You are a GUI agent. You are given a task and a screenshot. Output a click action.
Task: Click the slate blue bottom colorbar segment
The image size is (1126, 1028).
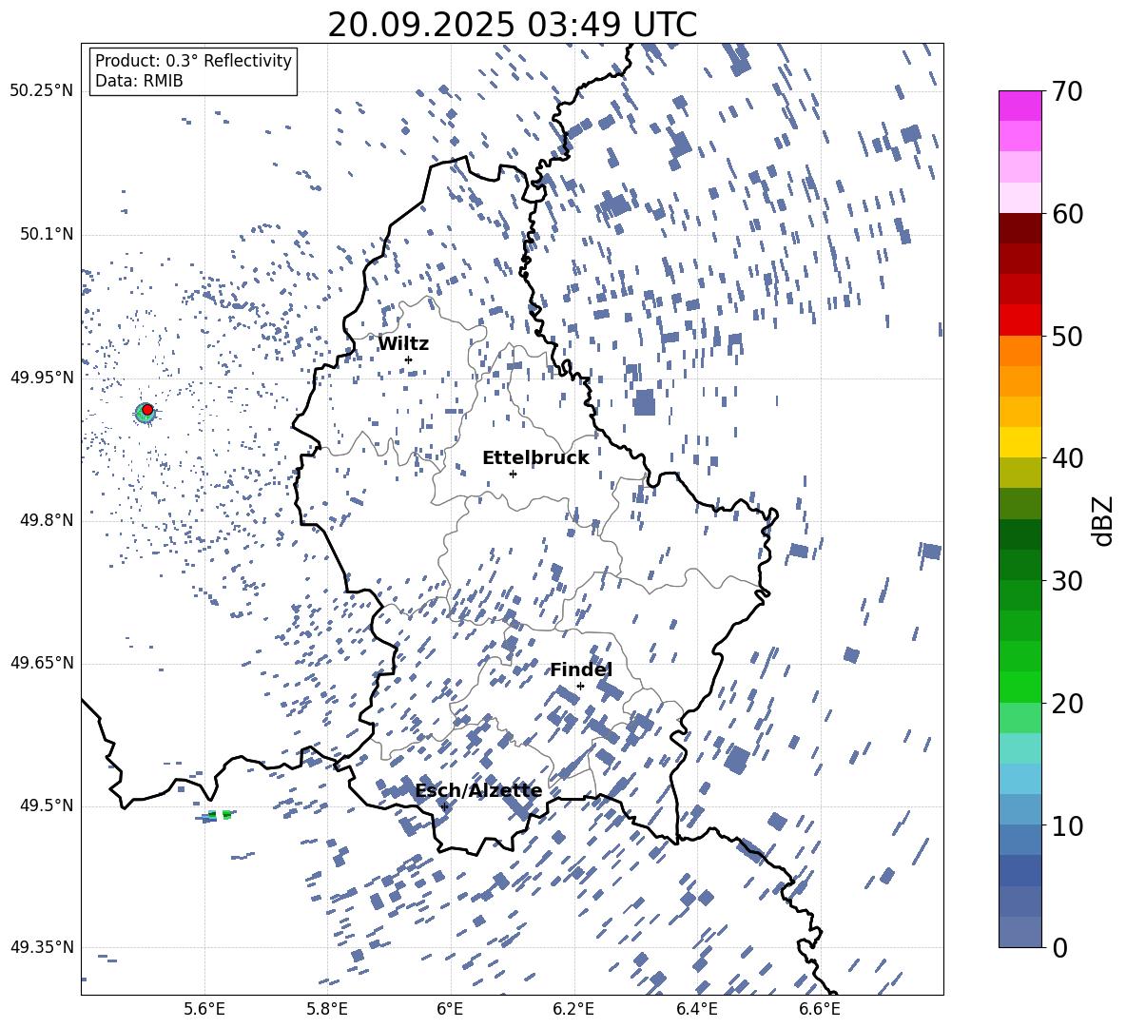point(1020,932)
